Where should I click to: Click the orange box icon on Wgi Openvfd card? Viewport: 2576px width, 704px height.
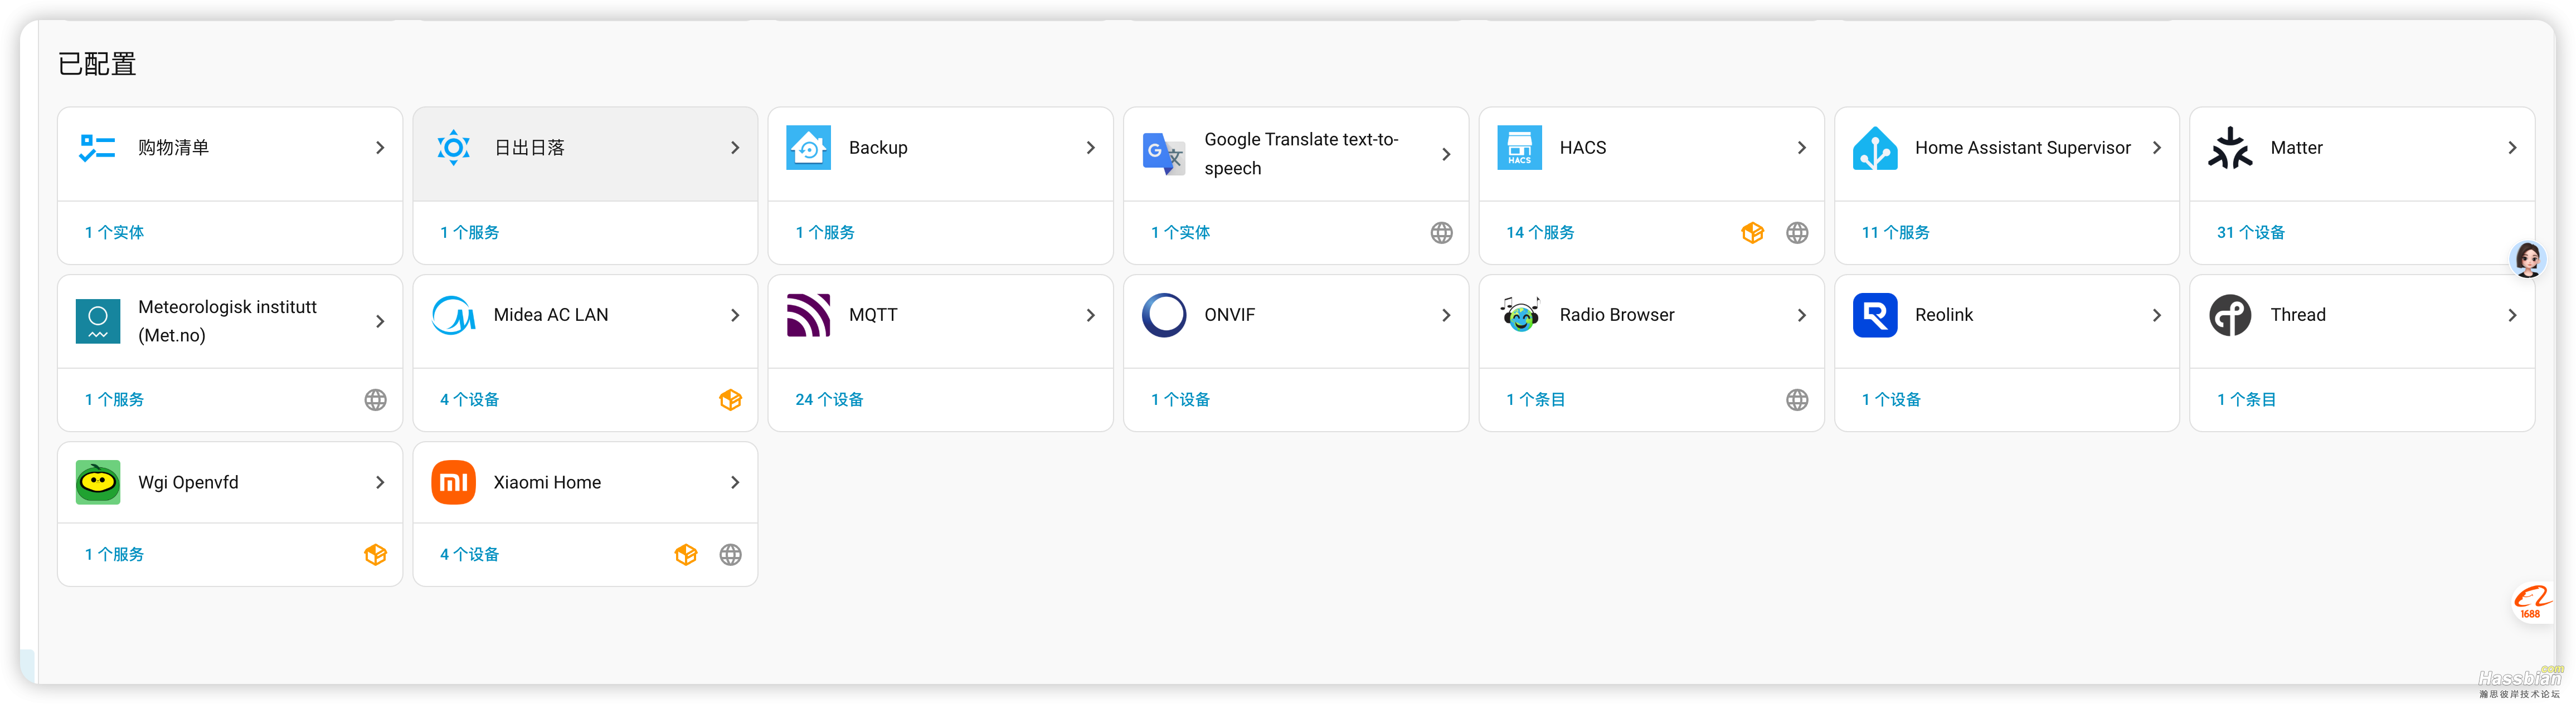(x=375, y=555)
